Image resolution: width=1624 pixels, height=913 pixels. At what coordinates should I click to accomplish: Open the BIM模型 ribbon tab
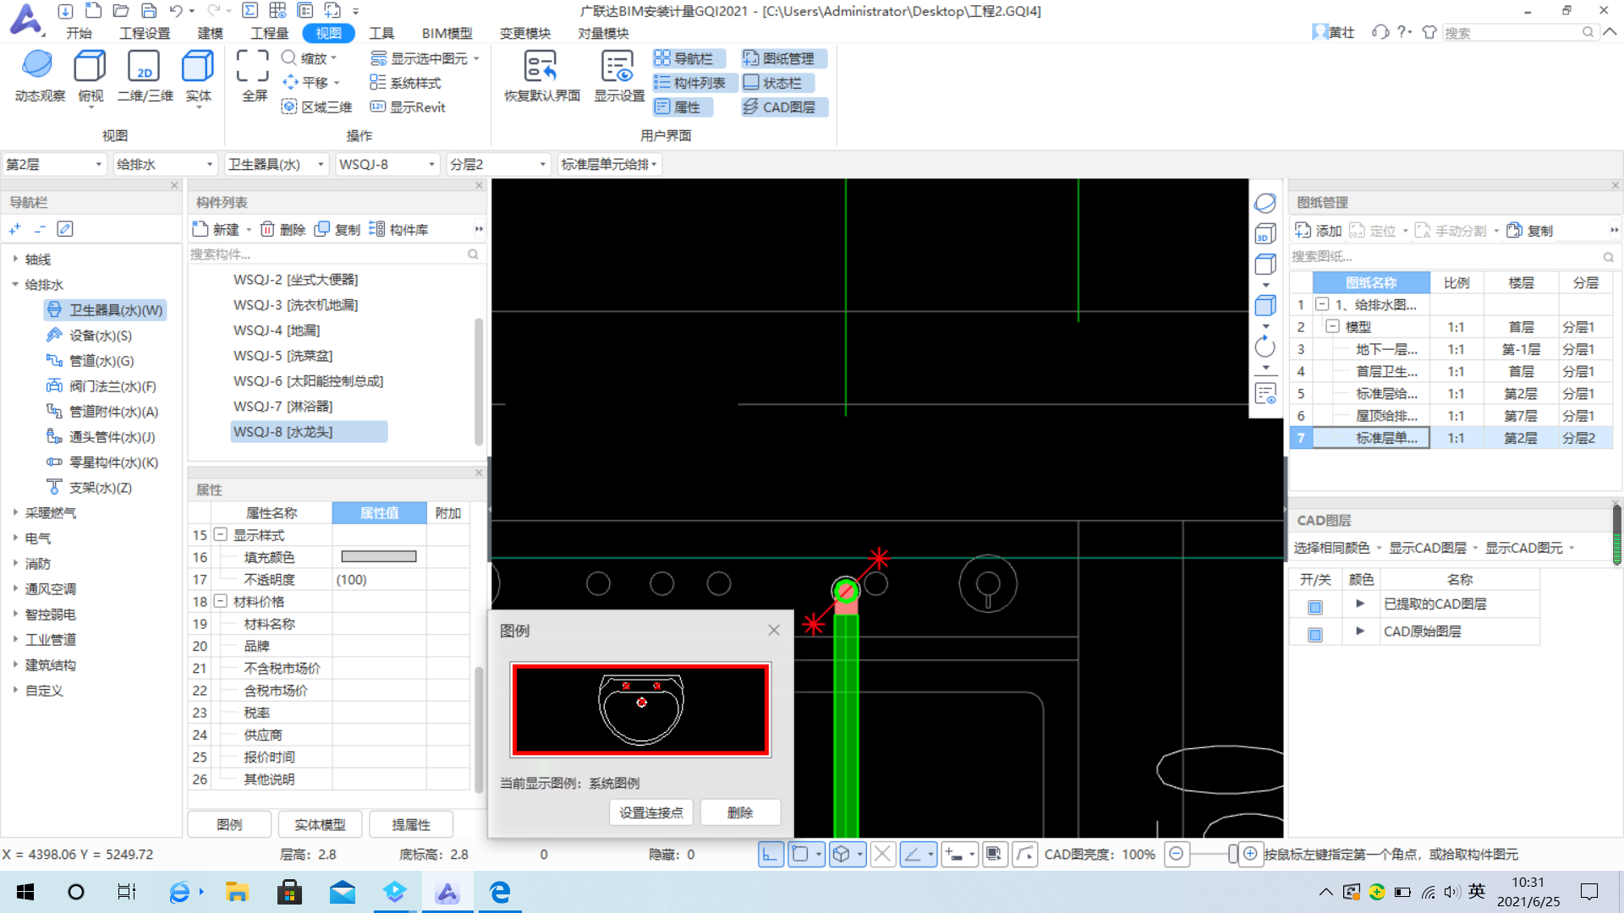point(447,33)
